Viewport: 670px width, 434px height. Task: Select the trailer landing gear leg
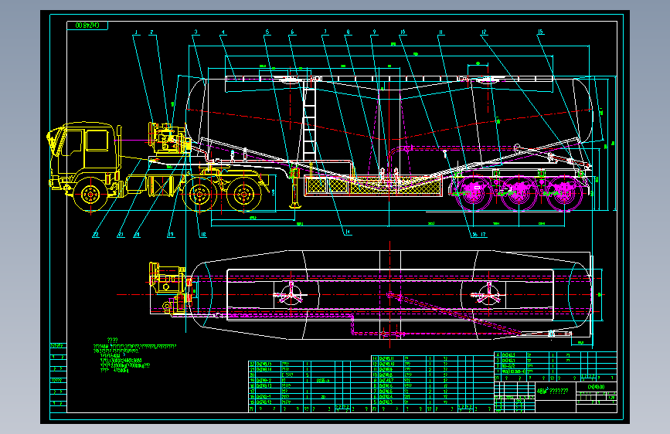(294, 188)
